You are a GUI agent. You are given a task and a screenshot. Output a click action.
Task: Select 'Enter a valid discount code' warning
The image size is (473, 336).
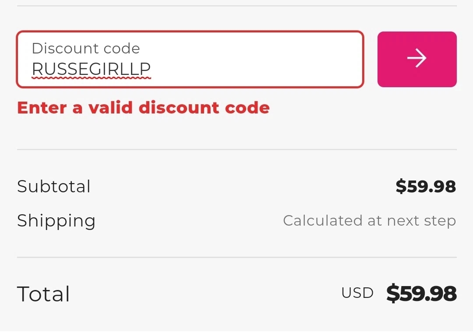(x=143, y=107)
